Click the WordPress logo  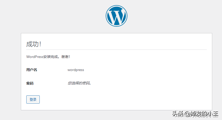116,16
